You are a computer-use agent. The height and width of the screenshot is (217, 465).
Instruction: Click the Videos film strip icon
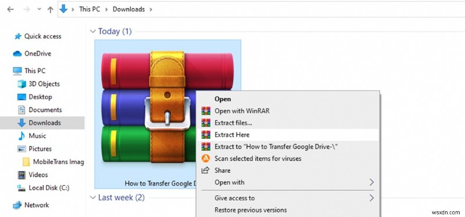[22, 175]
